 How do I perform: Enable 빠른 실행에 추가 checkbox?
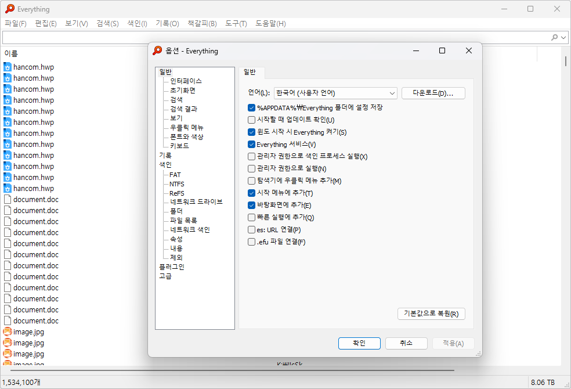pyautogui.click(x=251, y=218)
